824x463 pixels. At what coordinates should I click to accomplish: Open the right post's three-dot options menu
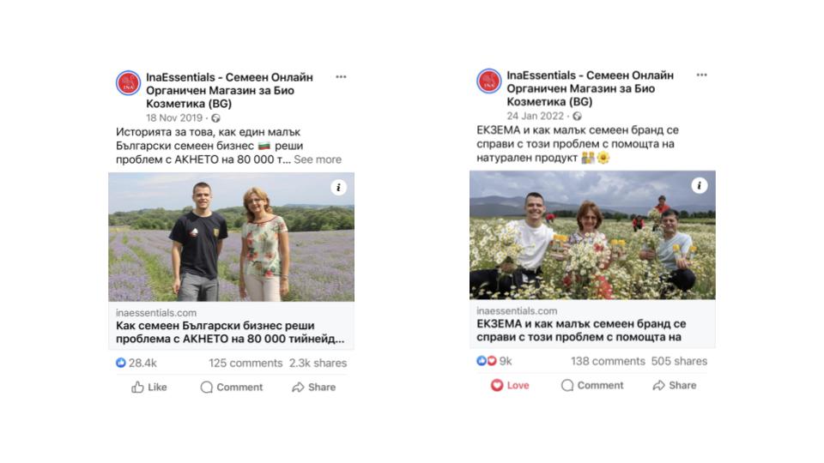click(701, 75)
